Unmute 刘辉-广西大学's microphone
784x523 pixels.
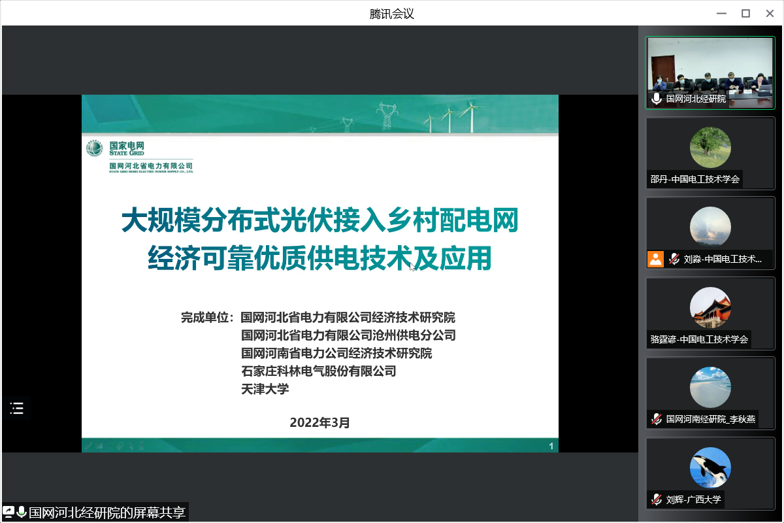tap(655, 499)
